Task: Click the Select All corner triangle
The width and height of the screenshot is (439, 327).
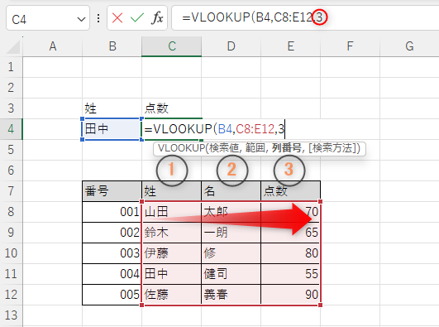Action: point(13,46)
